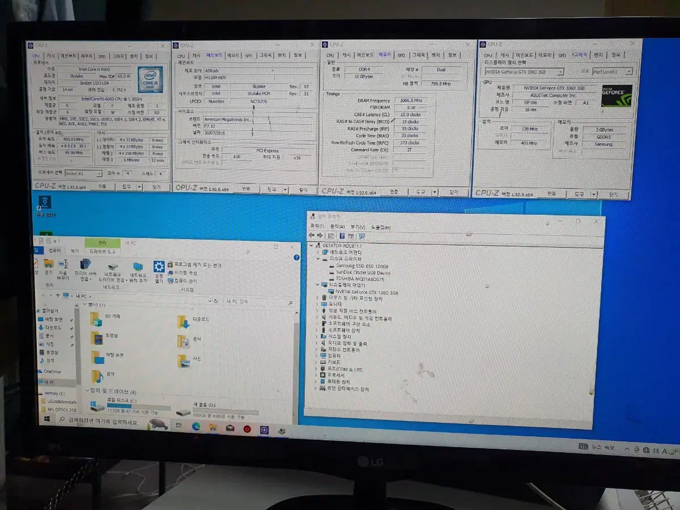Open 동작(A) menu in Device Manager
This screenshot has height=510, width=680.
[337, 227]
